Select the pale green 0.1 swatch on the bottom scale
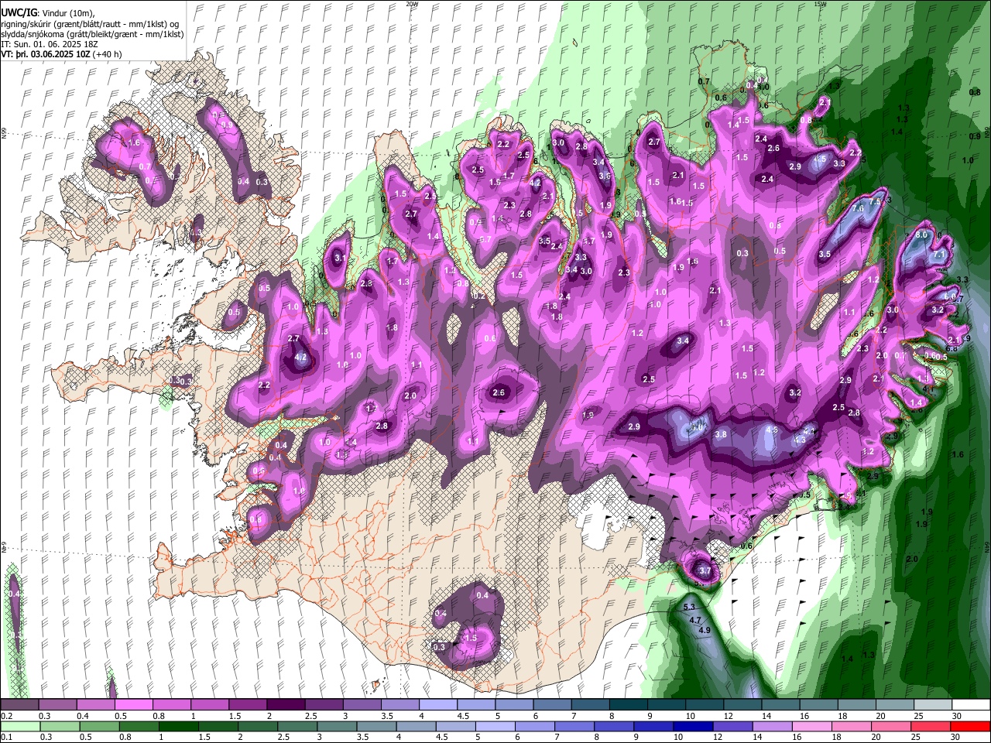This screenshot has width=991, height=743. [19, 726]
